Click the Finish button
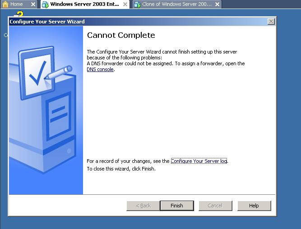This screenshot has width=301, height=229. coord(177,206)
